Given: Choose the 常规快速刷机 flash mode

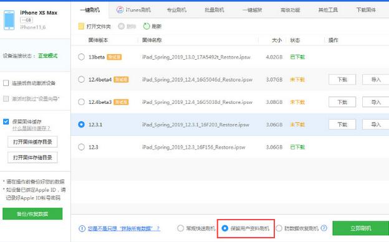Looking at the screenshot, I should (180, 228).
